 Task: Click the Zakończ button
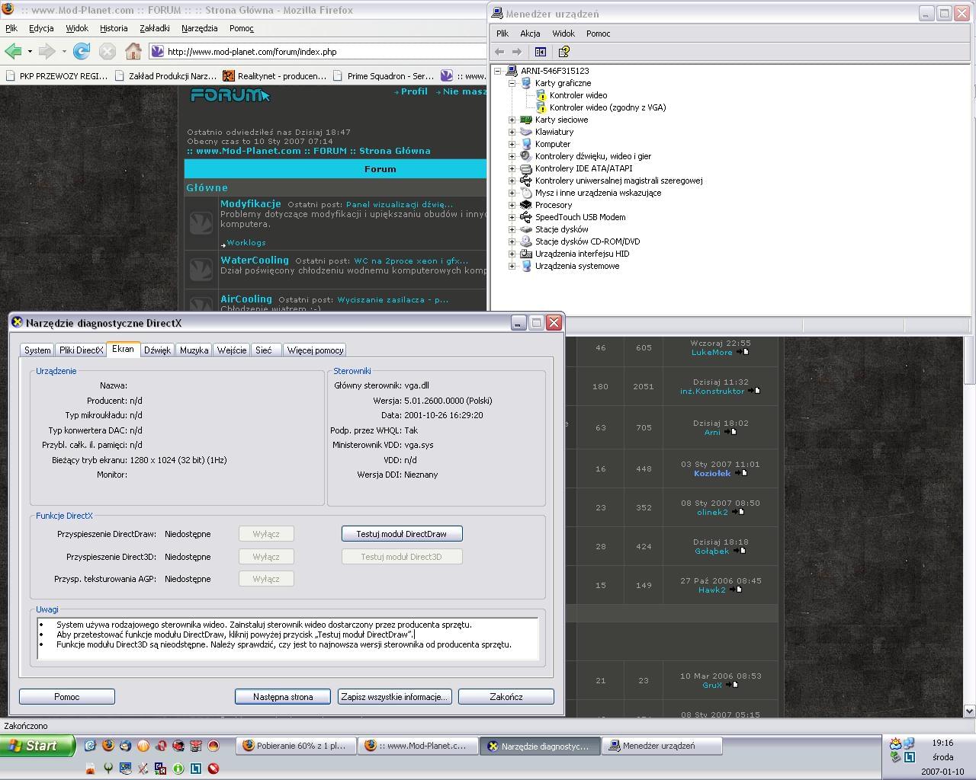(x=506, y=697)
